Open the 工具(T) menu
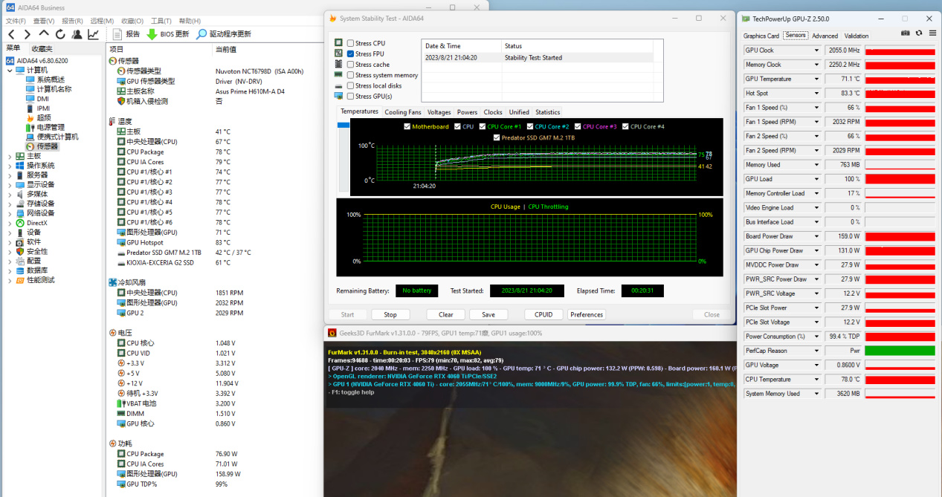The height and width of the screenshot is (497, 942). (x=161, y=21)
